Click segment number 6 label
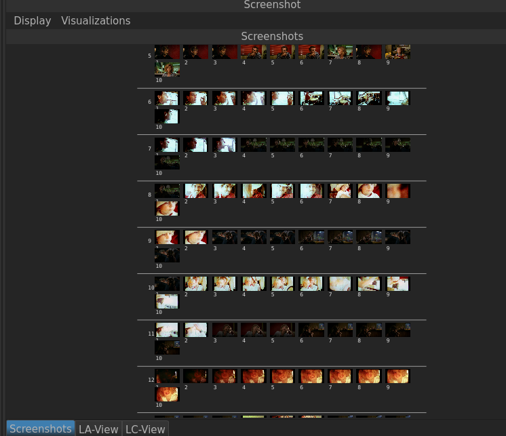Image resolution: width=506 pixels, height=436 pixels. click(149, 102)
